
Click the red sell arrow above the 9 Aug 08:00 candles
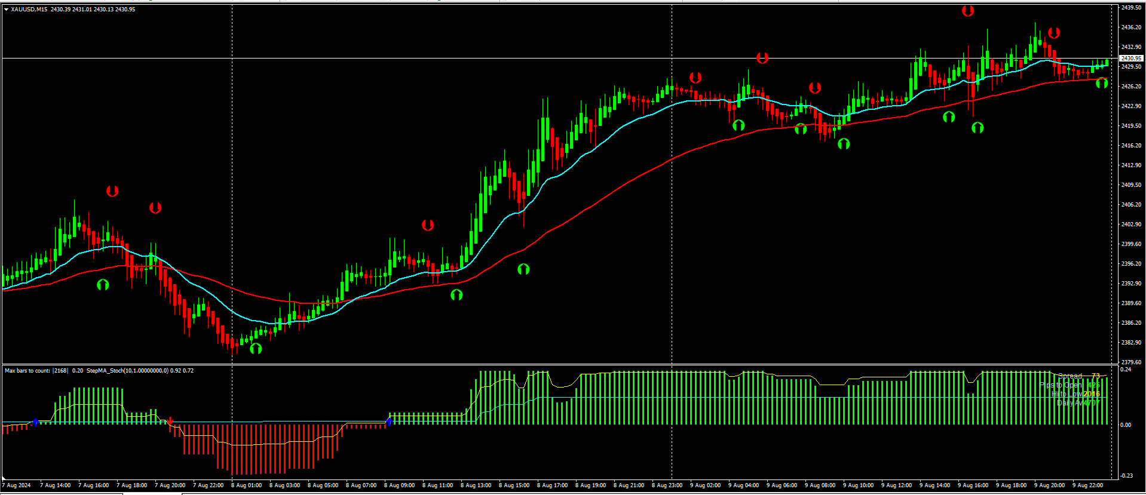tap(815, 88)
